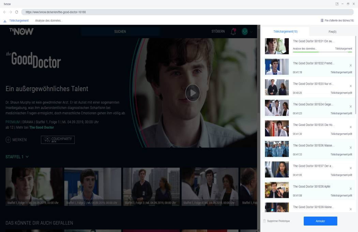Select title 'The Good Doctor S01E01 Ein au...'
The width and height of the screenshot is (358, 232).
tap(313, 41)
